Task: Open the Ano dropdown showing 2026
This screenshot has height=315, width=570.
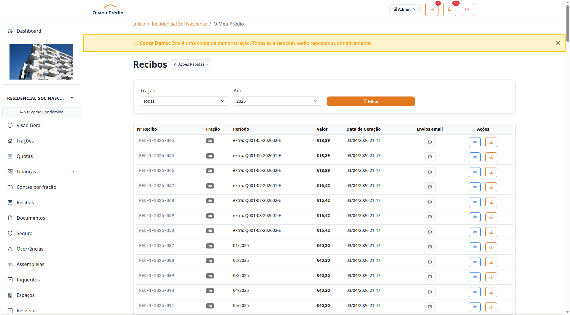Action: pyautogui.click(x=277, y=101)
